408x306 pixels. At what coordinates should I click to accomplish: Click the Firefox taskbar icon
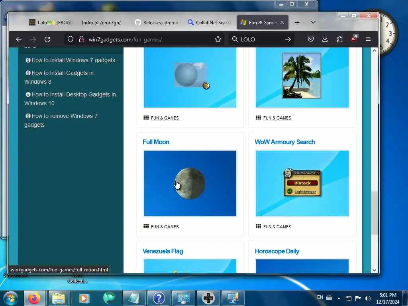tap(34, 298)
